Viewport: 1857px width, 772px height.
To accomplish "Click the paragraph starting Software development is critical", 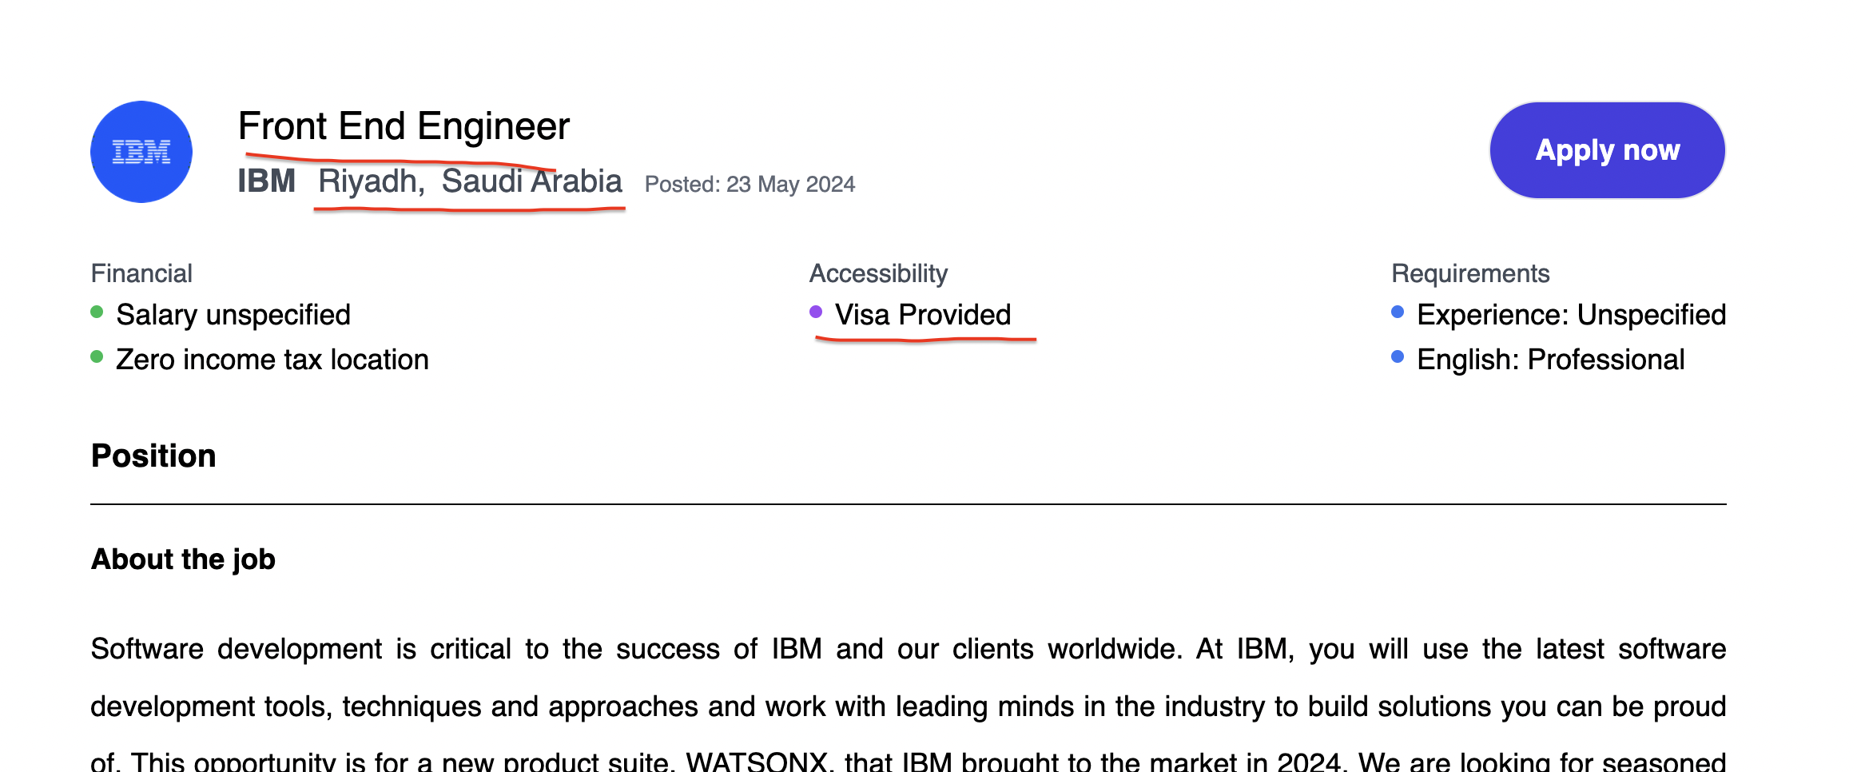I will click(x=909, y=702).
